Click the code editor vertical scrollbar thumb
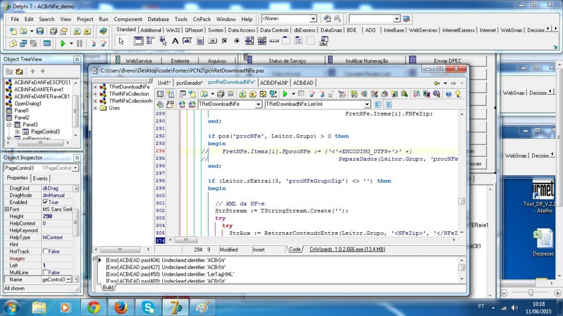Image resolution: width=563 pixels, height=316 pixels. (462, 201)
